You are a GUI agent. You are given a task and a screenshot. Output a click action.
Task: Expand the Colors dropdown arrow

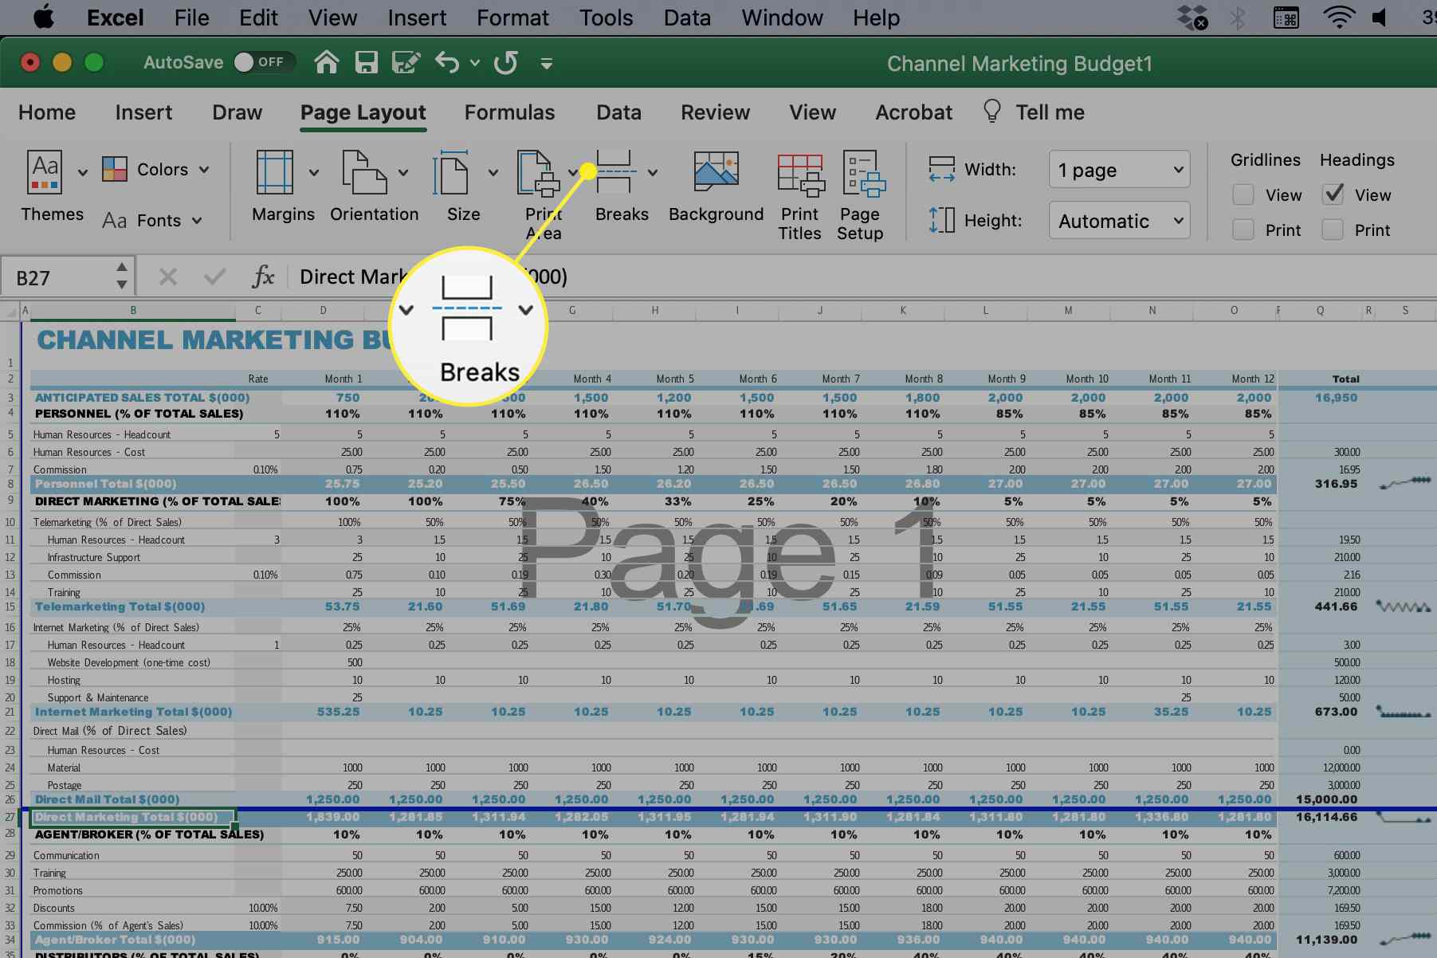(x=204, y=169)
